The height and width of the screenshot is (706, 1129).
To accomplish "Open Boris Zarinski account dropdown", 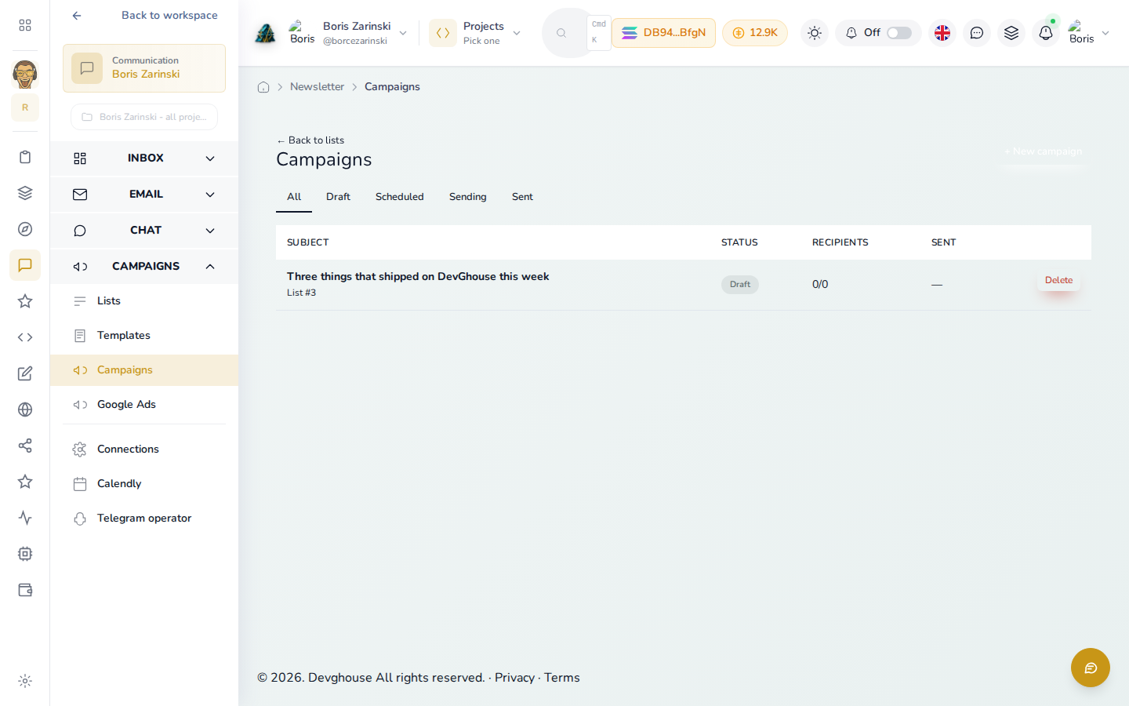I will click(348, 33).
